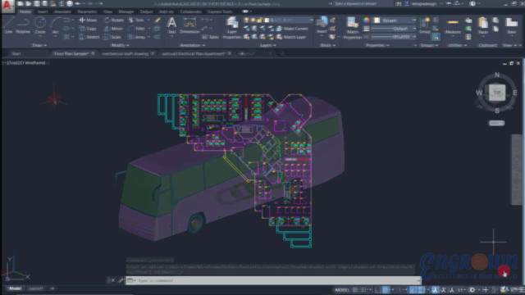Open the Annotate ribbon tab
The width and height of the screenshot is (525, 295).
[x=62, y=11]
